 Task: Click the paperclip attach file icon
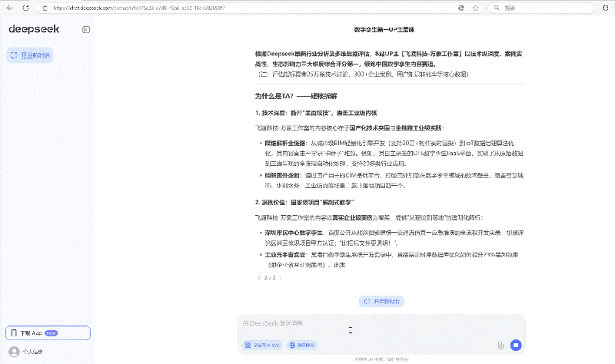click(500, 346)
